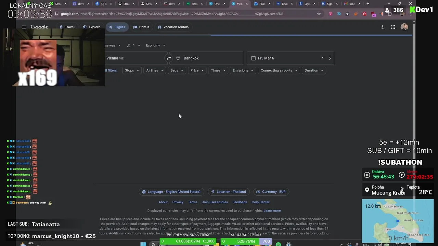Open the Google account avatar
Image resolution: width=438 pixels, height=246 pixels.
[x=404, y=27]
